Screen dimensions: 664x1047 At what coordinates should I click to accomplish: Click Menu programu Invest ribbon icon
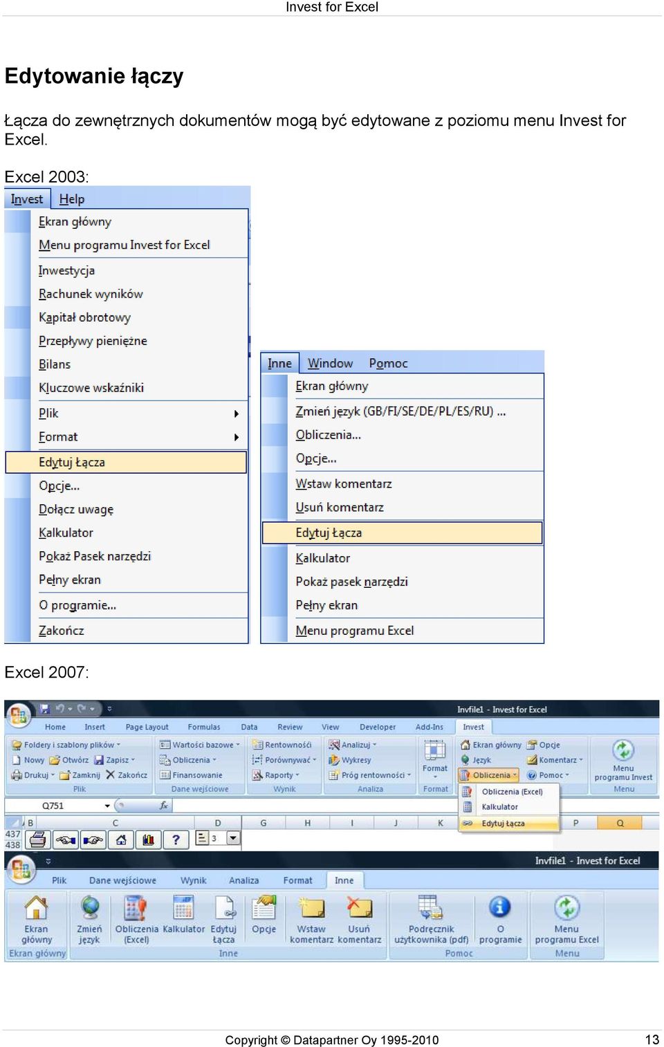(x=623, y=751)
